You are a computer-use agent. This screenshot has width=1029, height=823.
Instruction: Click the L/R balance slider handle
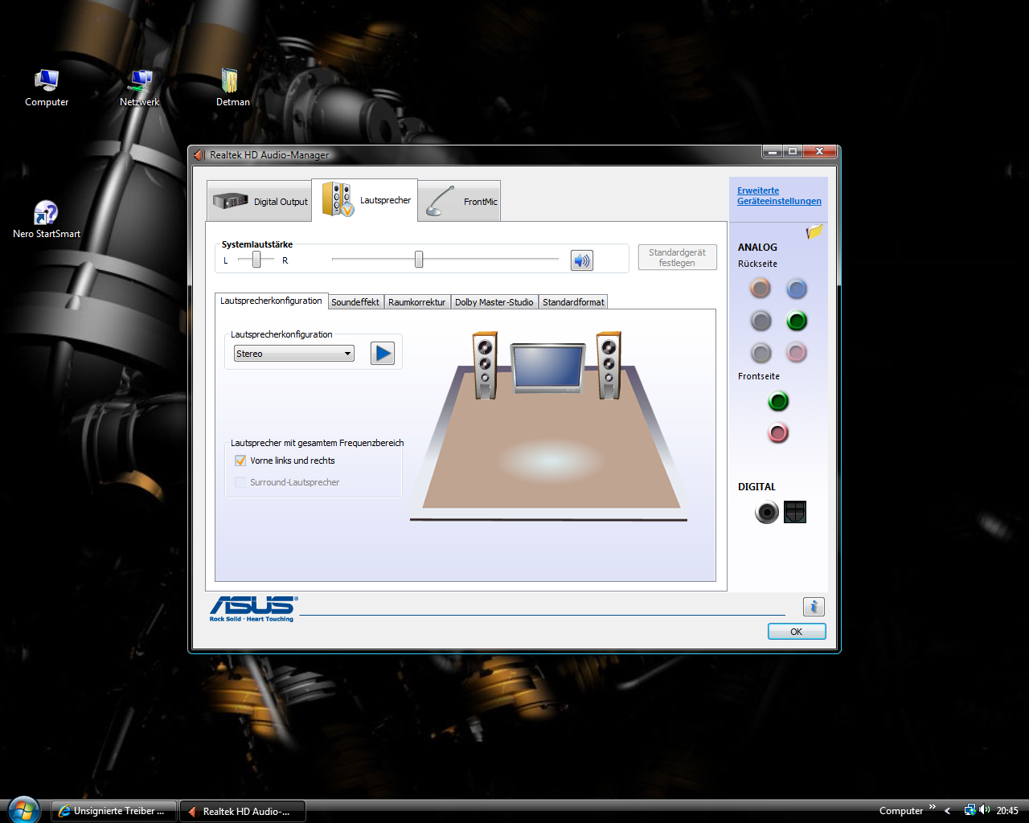pos(256,260)
